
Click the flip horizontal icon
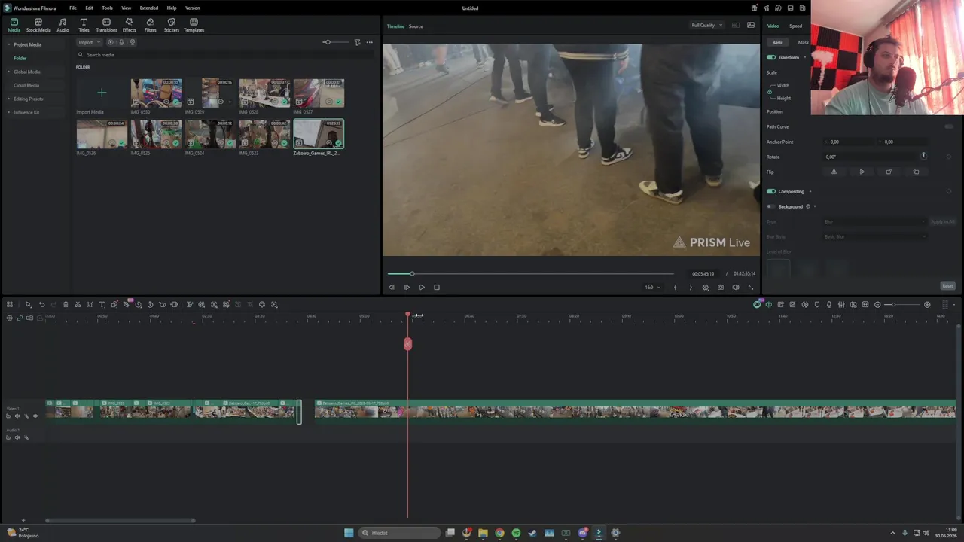click(834, 172)
